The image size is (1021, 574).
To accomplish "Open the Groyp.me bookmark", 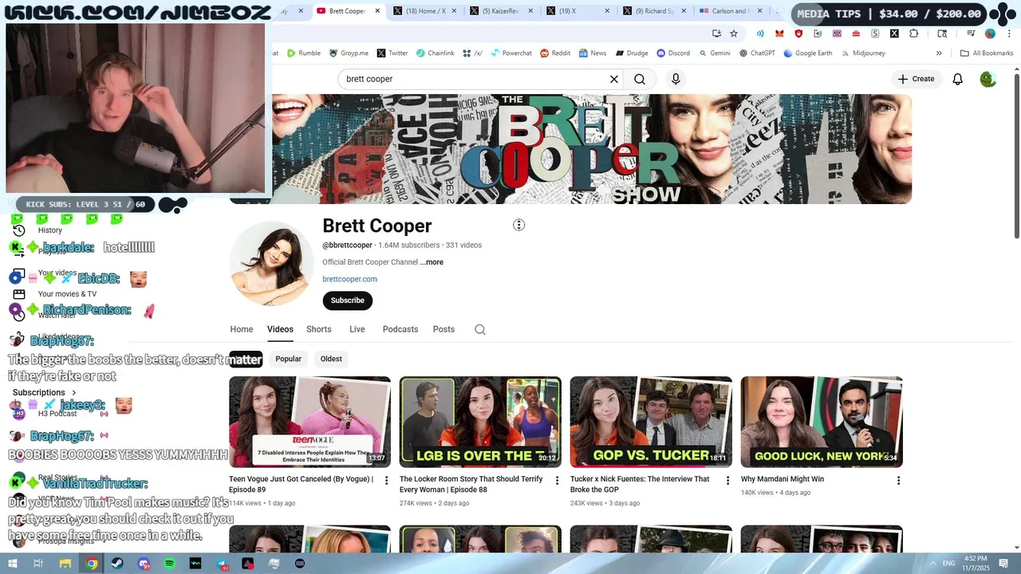I will coord(349,53).
